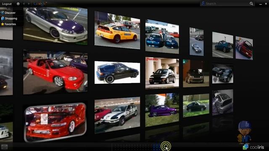
Task: Click the cartoon mascot character
Action: tap(245, 132)
